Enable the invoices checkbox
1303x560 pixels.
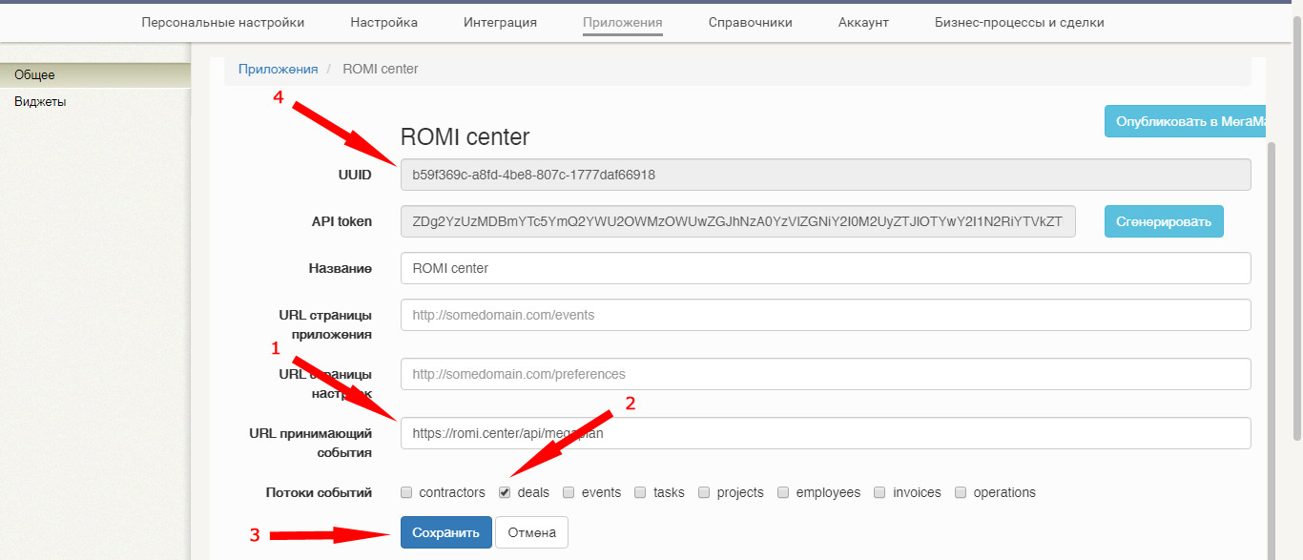tap(880, 492)
